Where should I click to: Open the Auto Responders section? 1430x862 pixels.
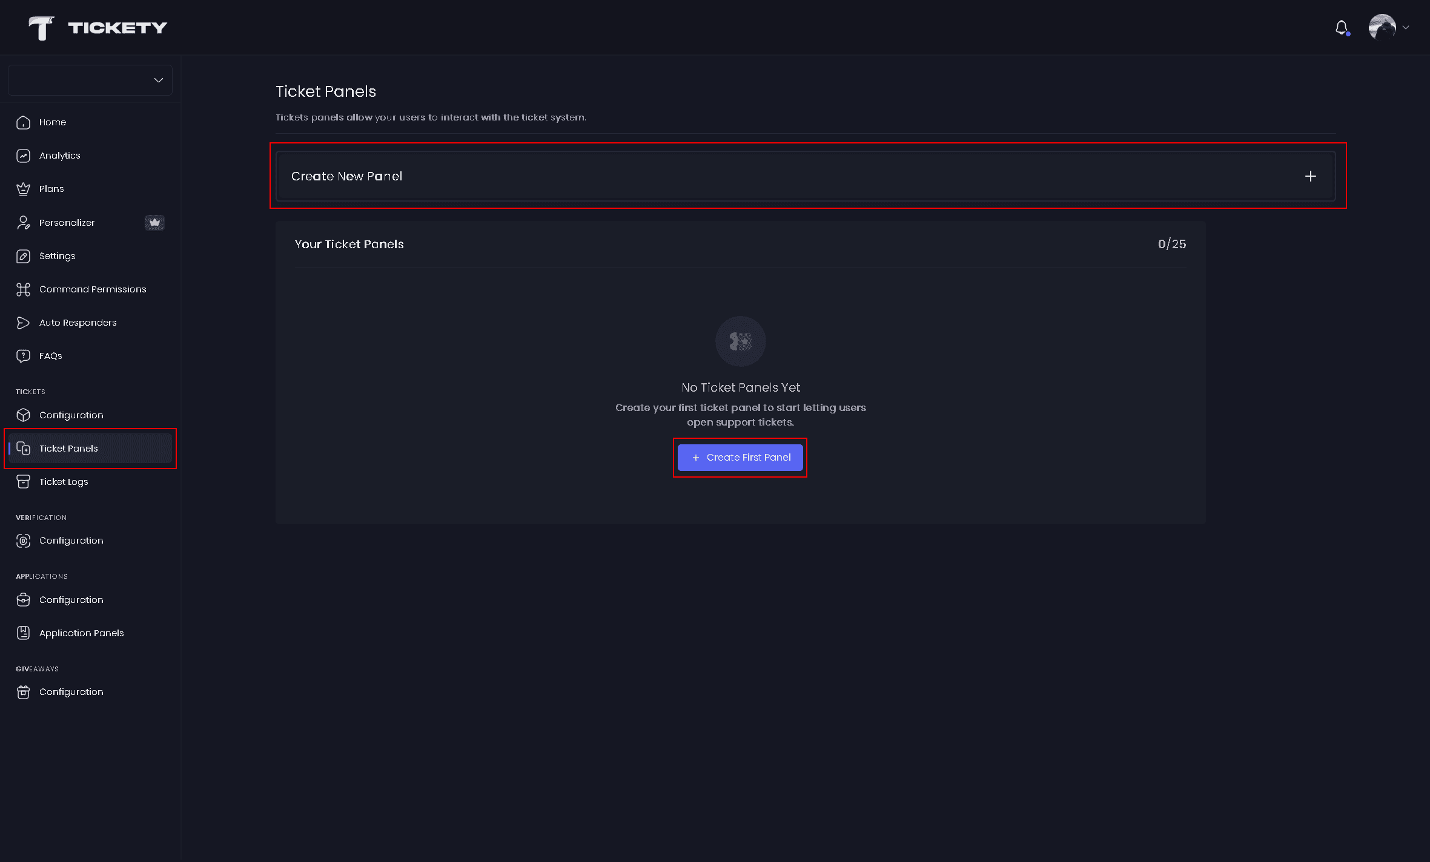pyautogui.click(x=78, y=323)
